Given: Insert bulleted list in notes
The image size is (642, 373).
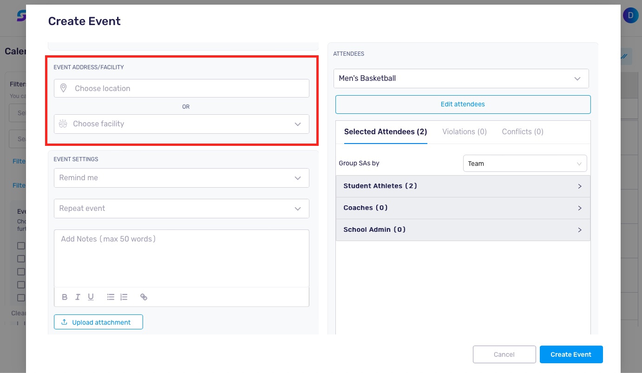Looking at the screenshot, I should click(111, 297).
